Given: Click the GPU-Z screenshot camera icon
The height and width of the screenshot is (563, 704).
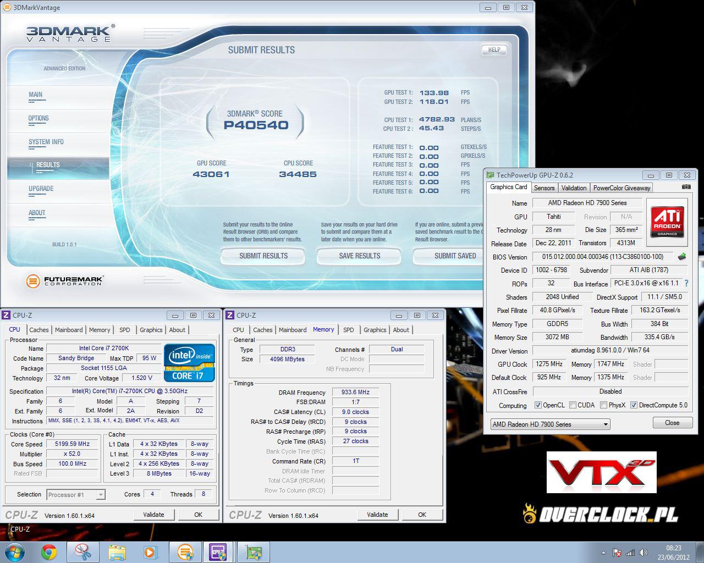Looking at the screenshot, I should tap(686, 187).
